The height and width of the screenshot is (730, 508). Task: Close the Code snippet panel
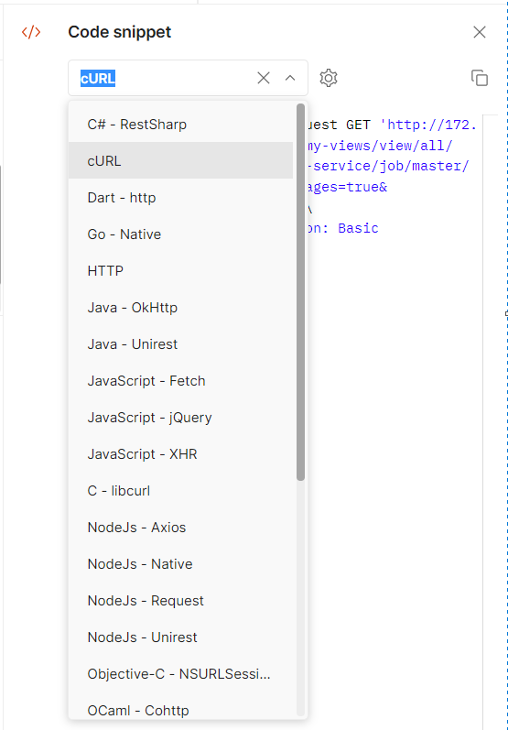479,32
